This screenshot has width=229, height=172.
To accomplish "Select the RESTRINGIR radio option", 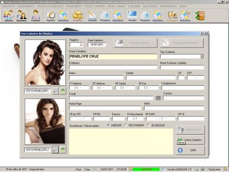I will click(125, 125).
